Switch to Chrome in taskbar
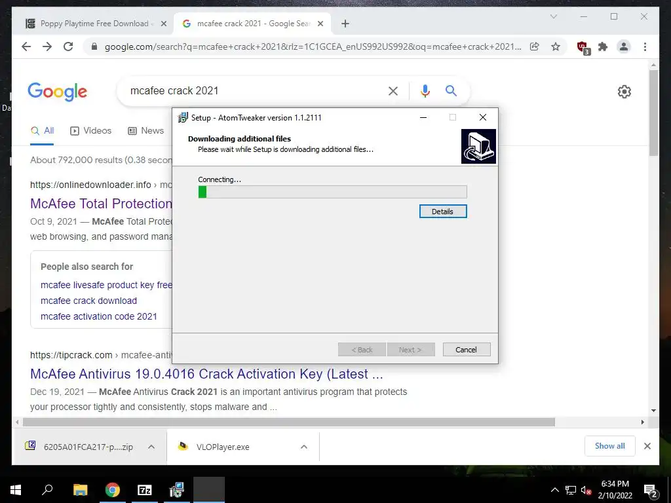Screen dimensions: 671x503 coord(113,490)
